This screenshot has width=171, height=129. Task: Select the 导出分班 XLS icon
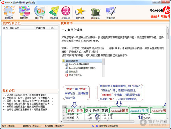39,13
